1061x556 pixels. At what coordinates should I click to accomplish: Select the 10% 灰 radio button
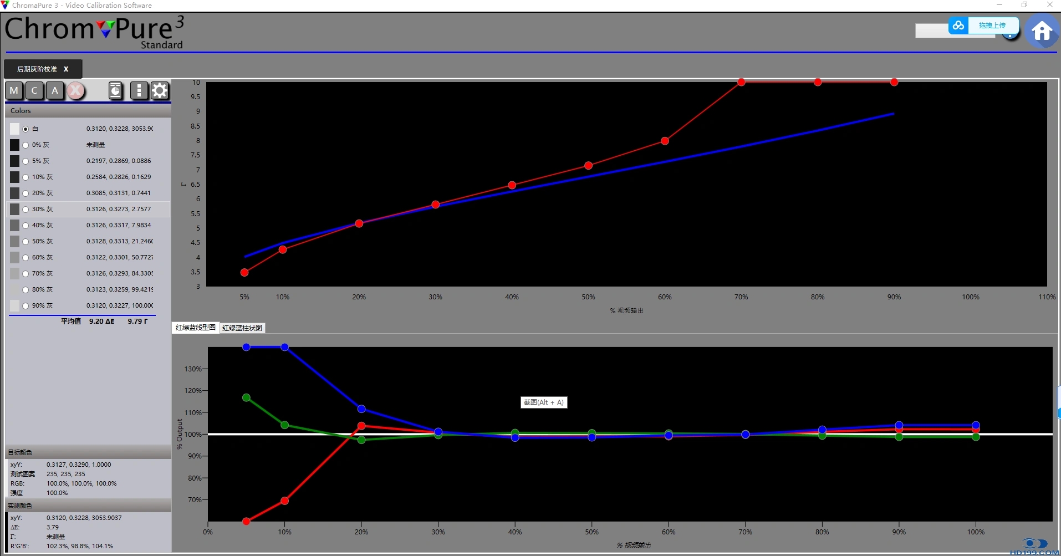pos(25,177)
